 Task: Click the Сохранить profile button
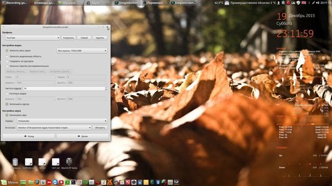(68, 38)
